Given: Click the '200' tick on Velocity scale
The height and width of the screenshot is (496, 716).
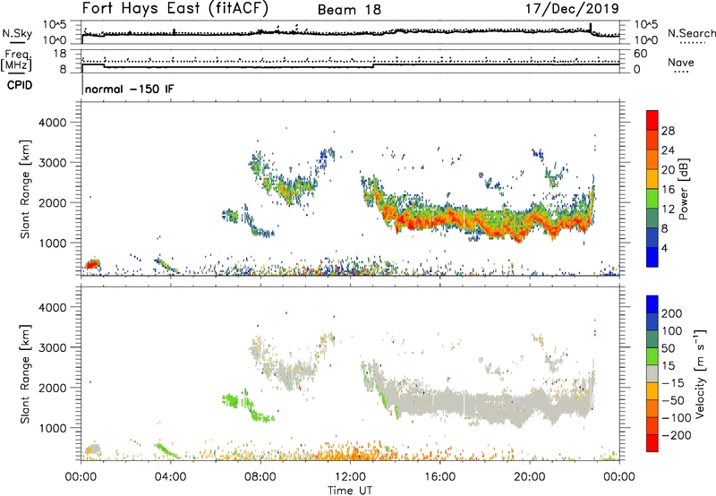Looking at the screenshot, I should 672,313.
